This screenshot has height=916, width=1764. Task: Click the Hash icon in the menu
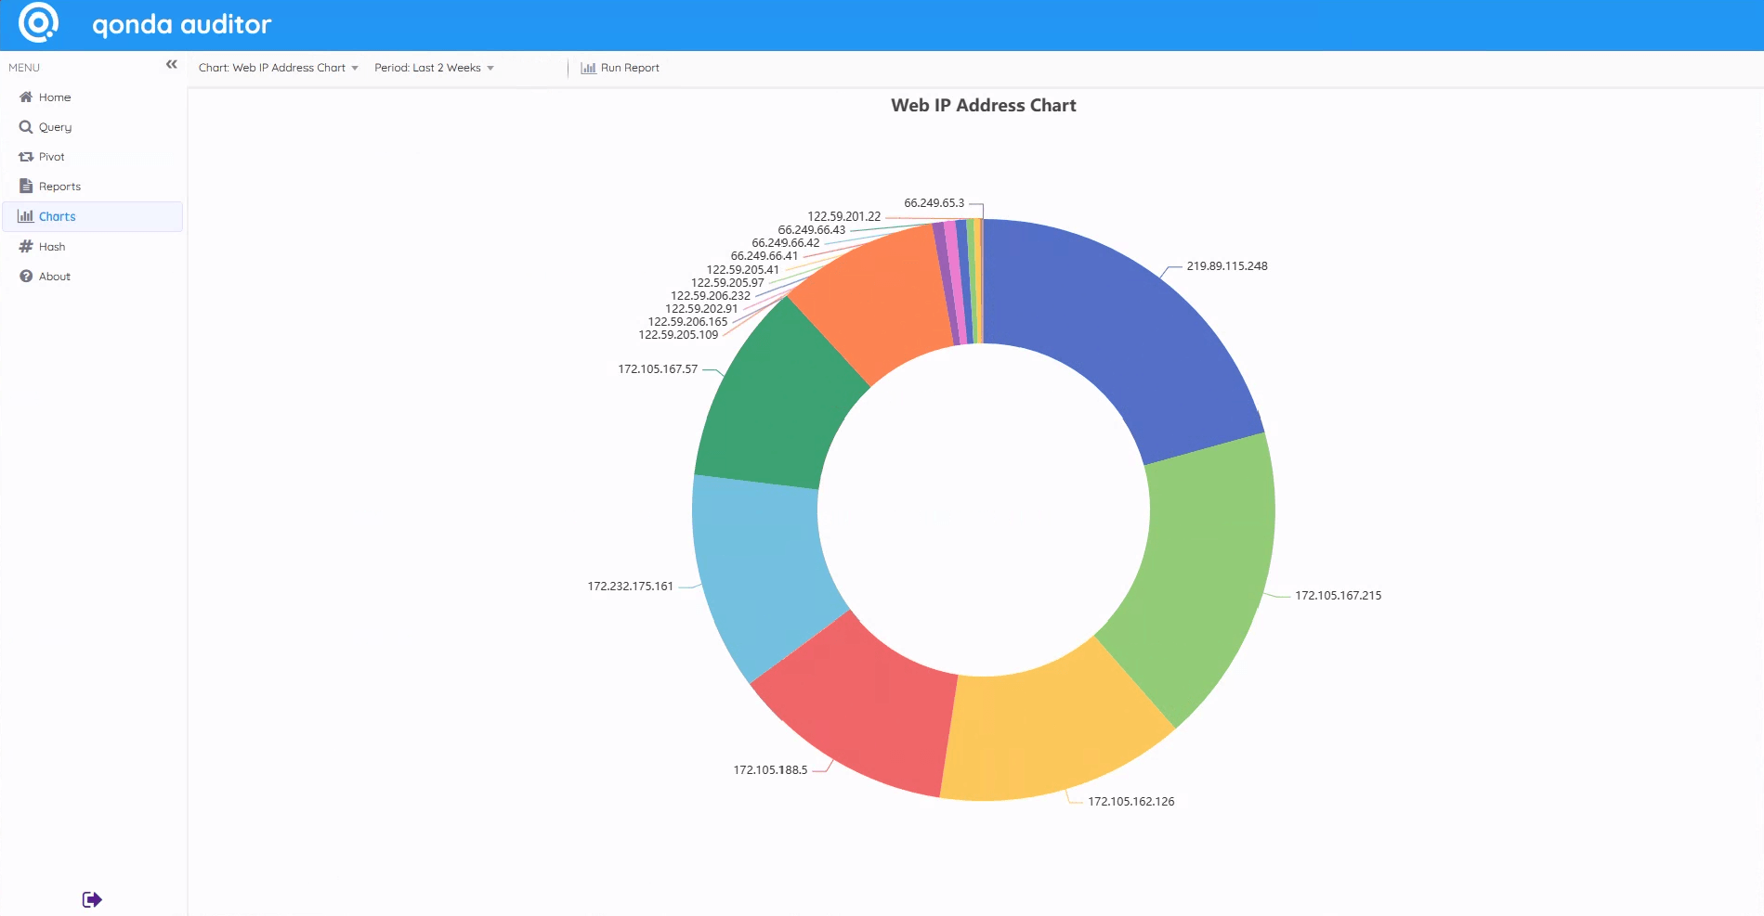26,246
